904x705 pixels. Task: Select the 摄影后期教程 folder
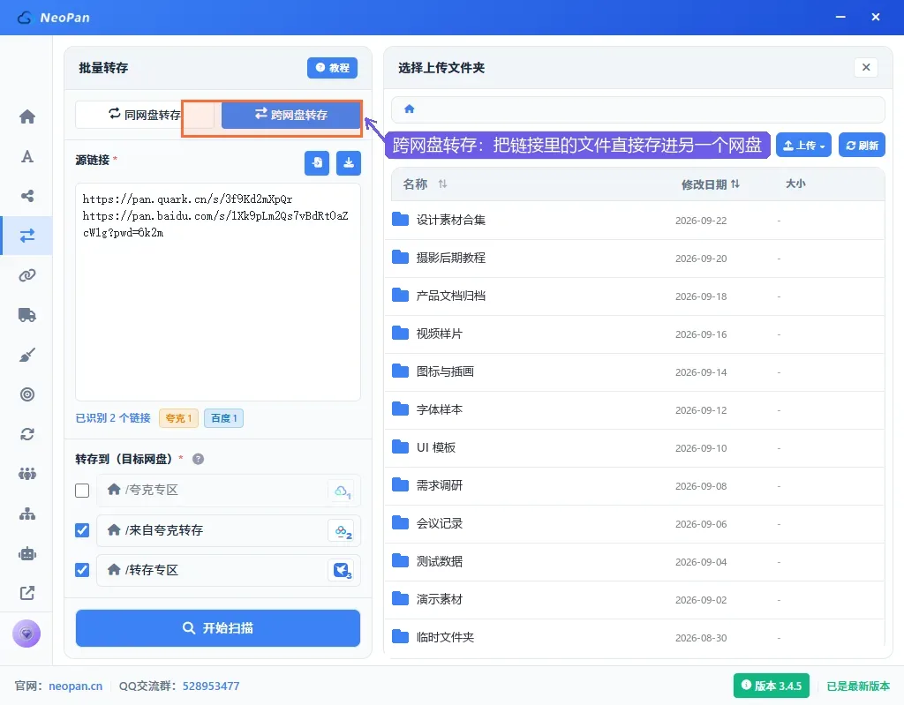click(634, 258)
